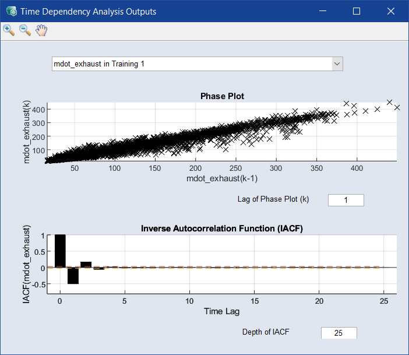Click the Lag of Phase Plot value field
This screenshot has width=409, height=355.
point(346,200)
